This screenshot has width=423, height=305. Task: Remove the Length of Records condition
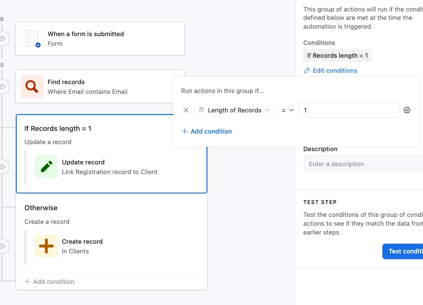pyautogui.click(x=186, y=110)
